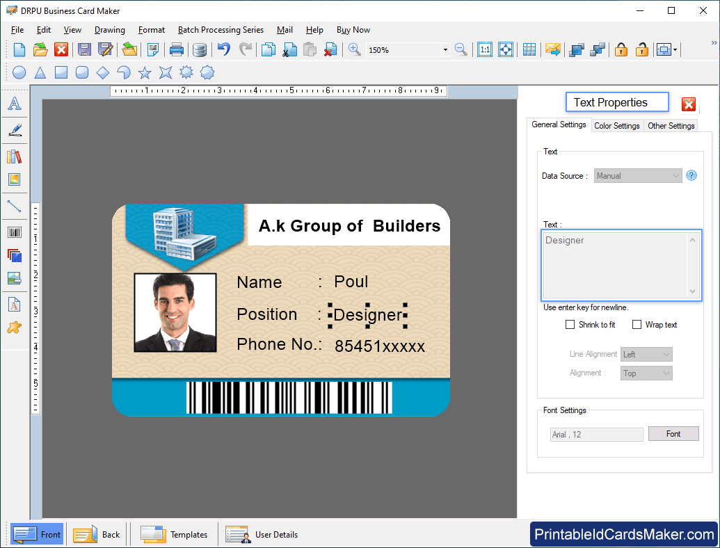Image resolution: width=720 pixels, height=548 pixels.
Task: Close the Text Properties panel
Action: point(688,104)
